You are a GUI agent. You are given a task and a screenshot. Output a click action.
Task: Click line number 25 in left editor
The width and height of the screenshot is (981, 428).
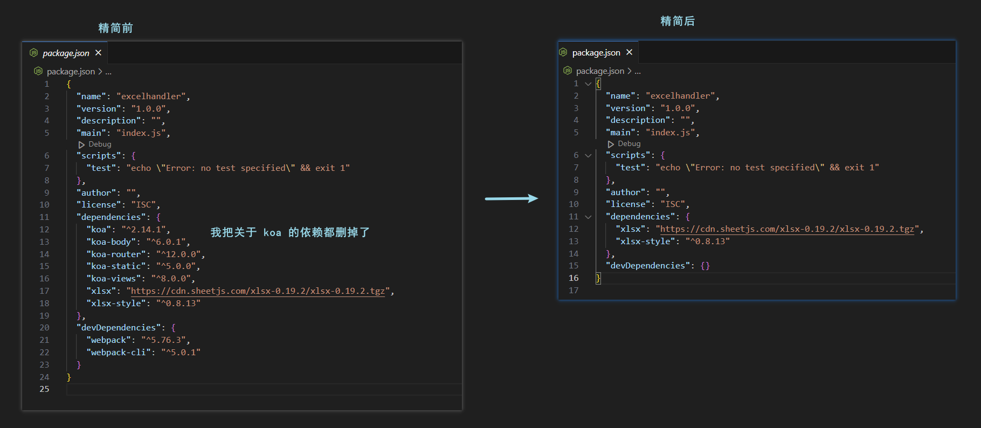(44, 389)
